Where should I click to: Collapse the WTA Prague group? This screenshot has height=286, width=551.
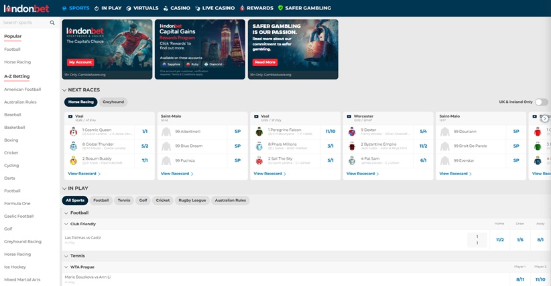click(x=66, y=267)
